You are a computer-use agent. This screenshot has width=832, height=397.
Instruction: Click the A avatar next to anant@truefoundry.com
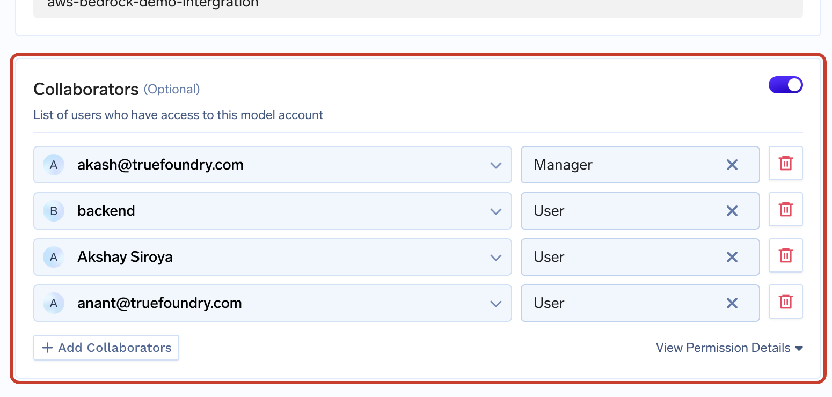[54, 303]
